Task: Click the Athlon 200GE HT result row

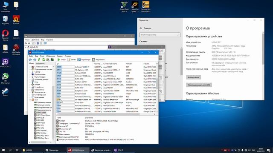Action: coord(107,100)
